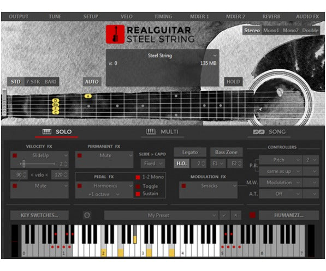Click the SOLO keyboard icon
The image size is (326, 271).
tap(47, 131)
